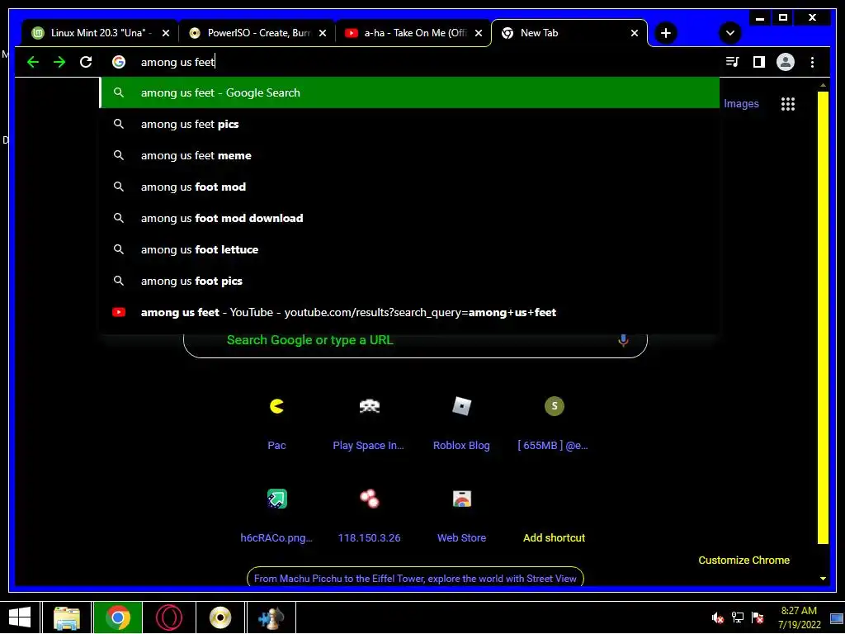Open File Explorer from the taskbar

tap(67, 617)
